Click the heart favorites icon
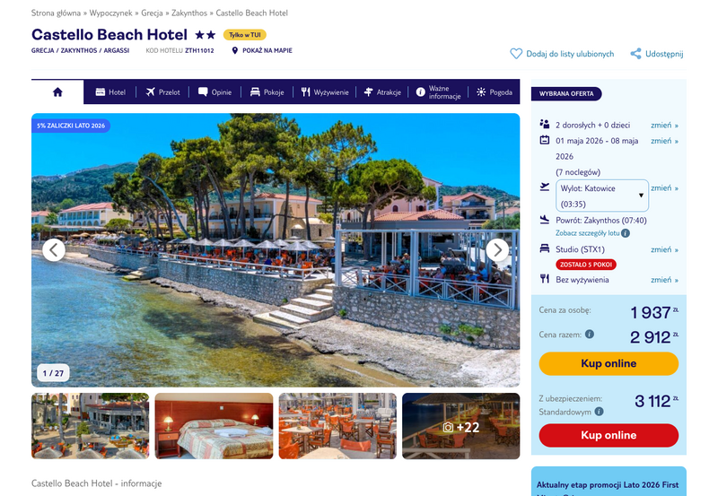Screen dimensions: 718x496 (x=516, y=54)
